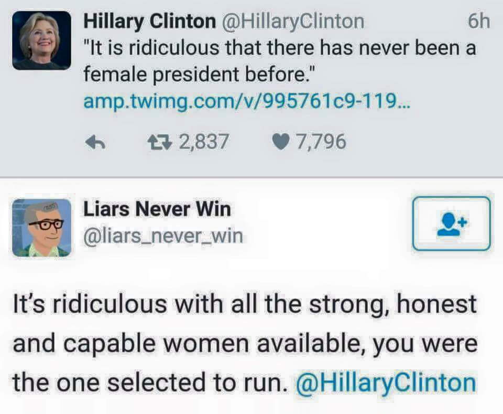Screen dimensions: 503x414
Task: Like the tweet with the heart icon
Action: (x=281, y=142)
